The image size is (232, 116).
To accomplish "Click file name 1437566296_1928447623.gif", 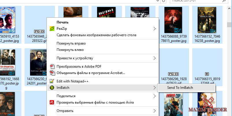I will (x=174, y=81).
